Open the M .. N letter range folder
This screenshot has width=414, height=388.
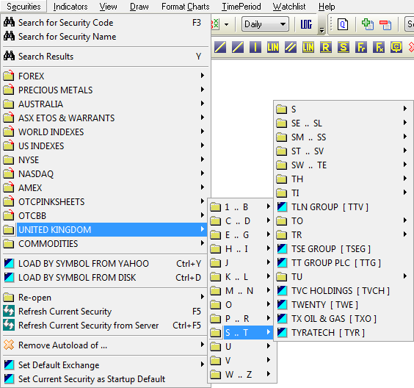pos(241,291)
